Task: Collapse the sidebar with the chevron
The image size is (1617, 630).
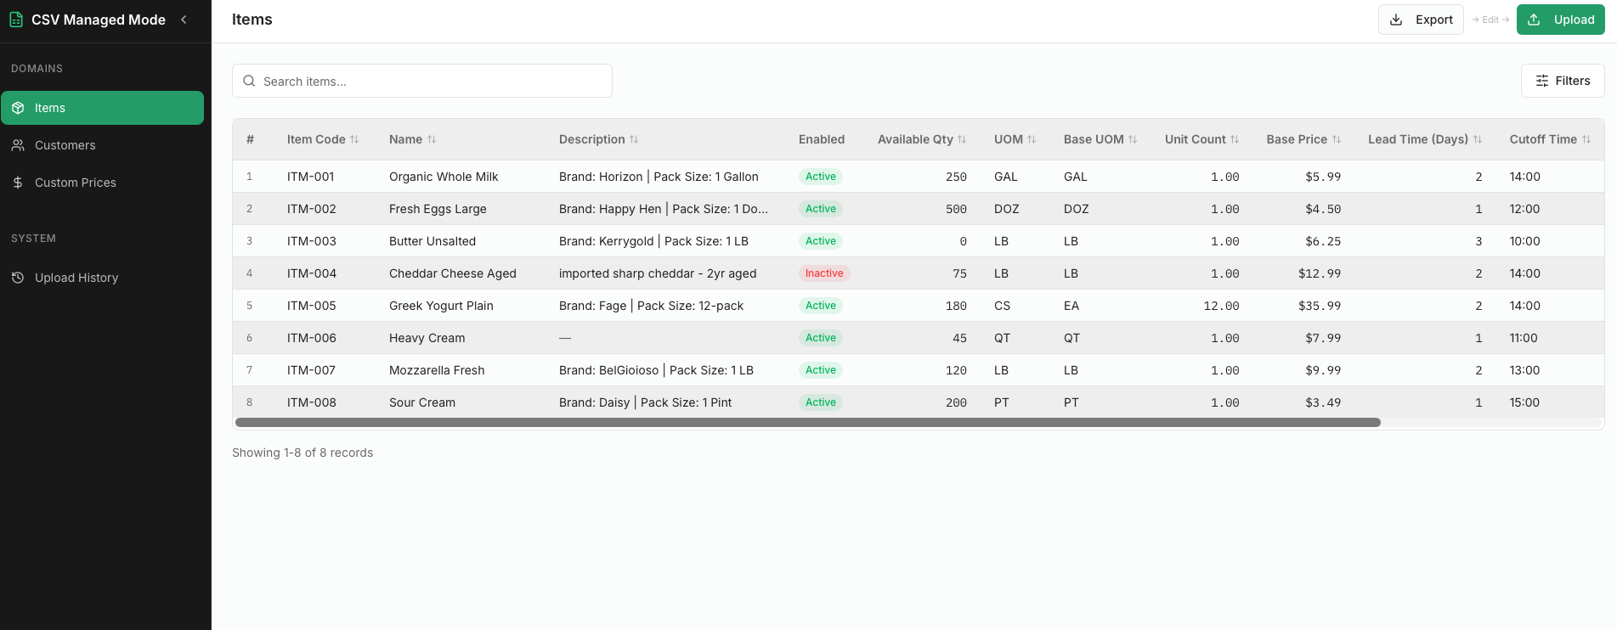Action: pyautogui.click(x=184, y=20)
